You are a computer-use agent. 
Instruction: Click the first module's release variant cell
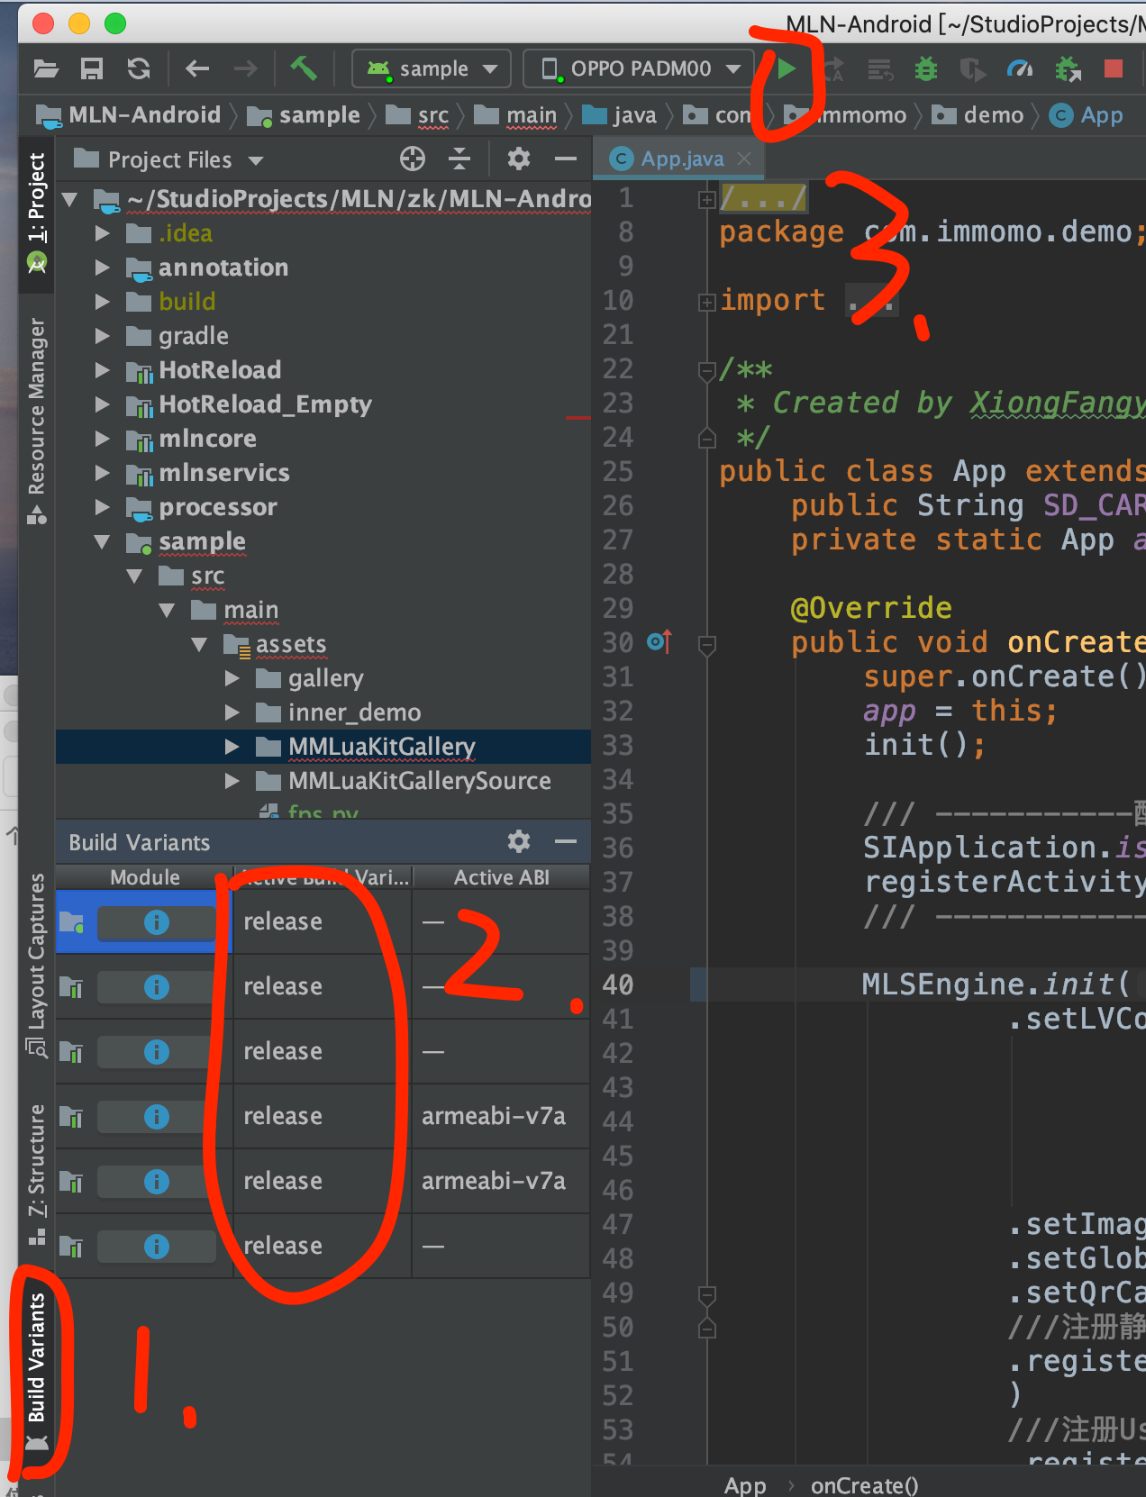click(x=283, y=922)
